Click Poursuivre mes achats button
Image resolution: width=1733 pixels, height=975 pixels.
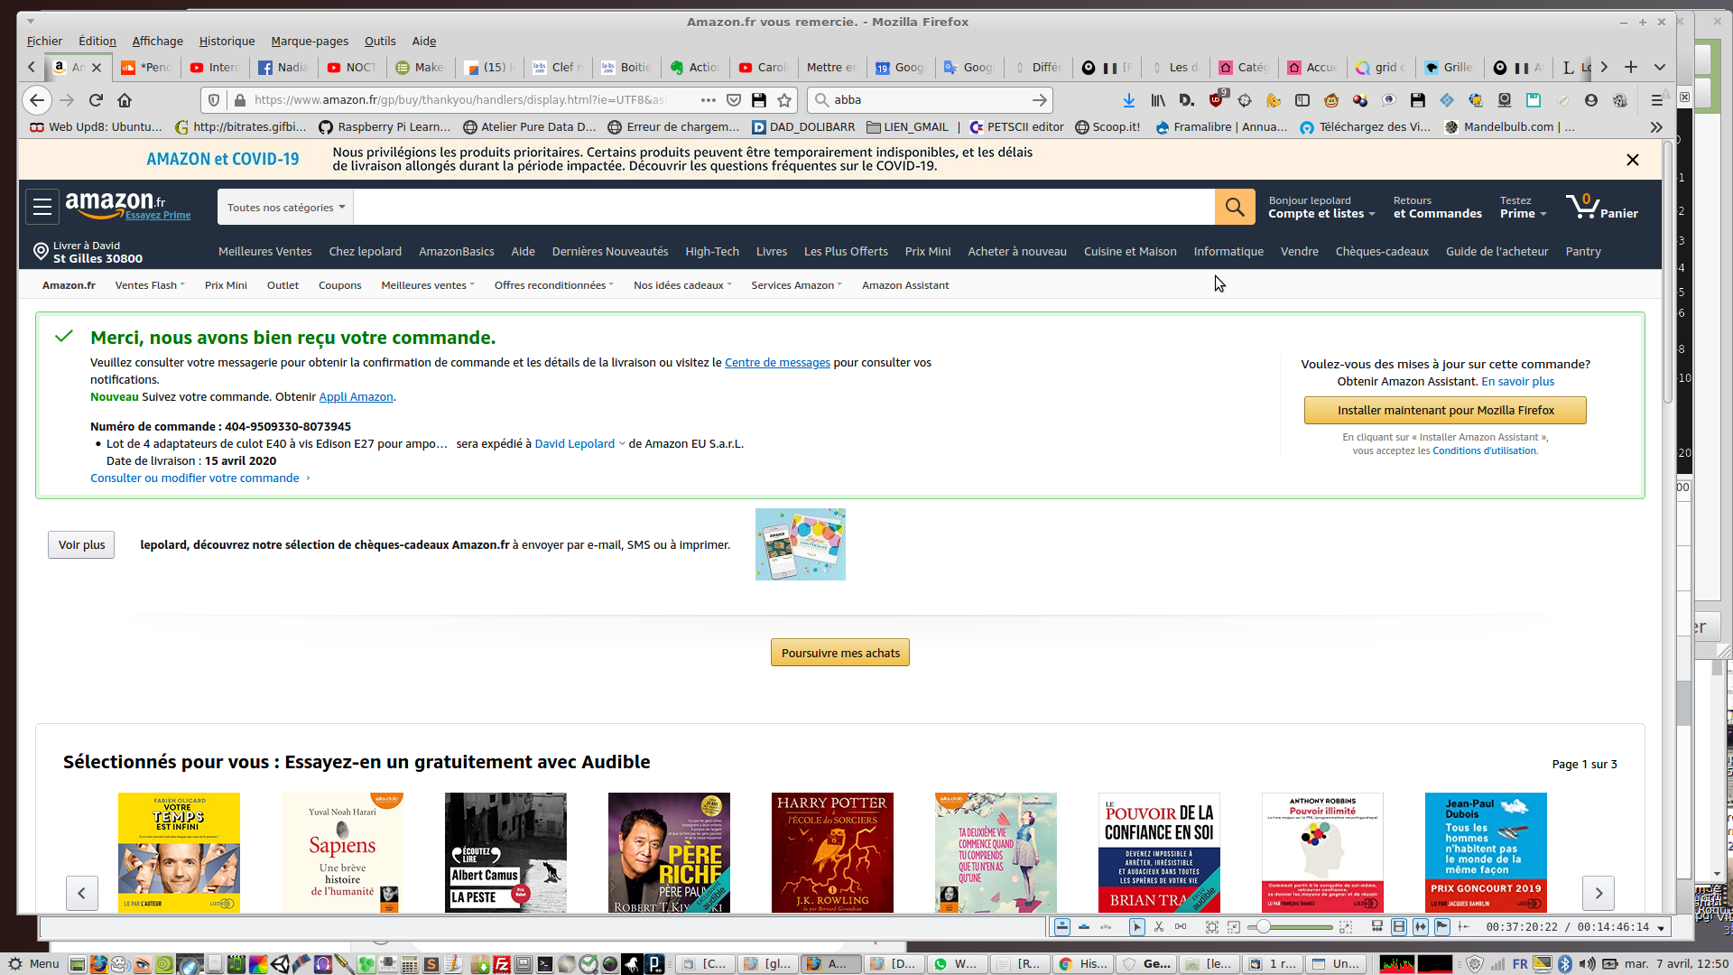[x=839, y=653]
